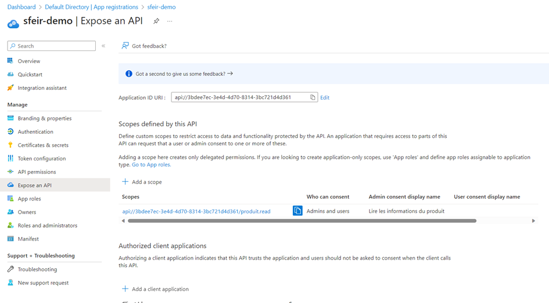
Task: Click the Roles and administrators icon
Action: 10,225
